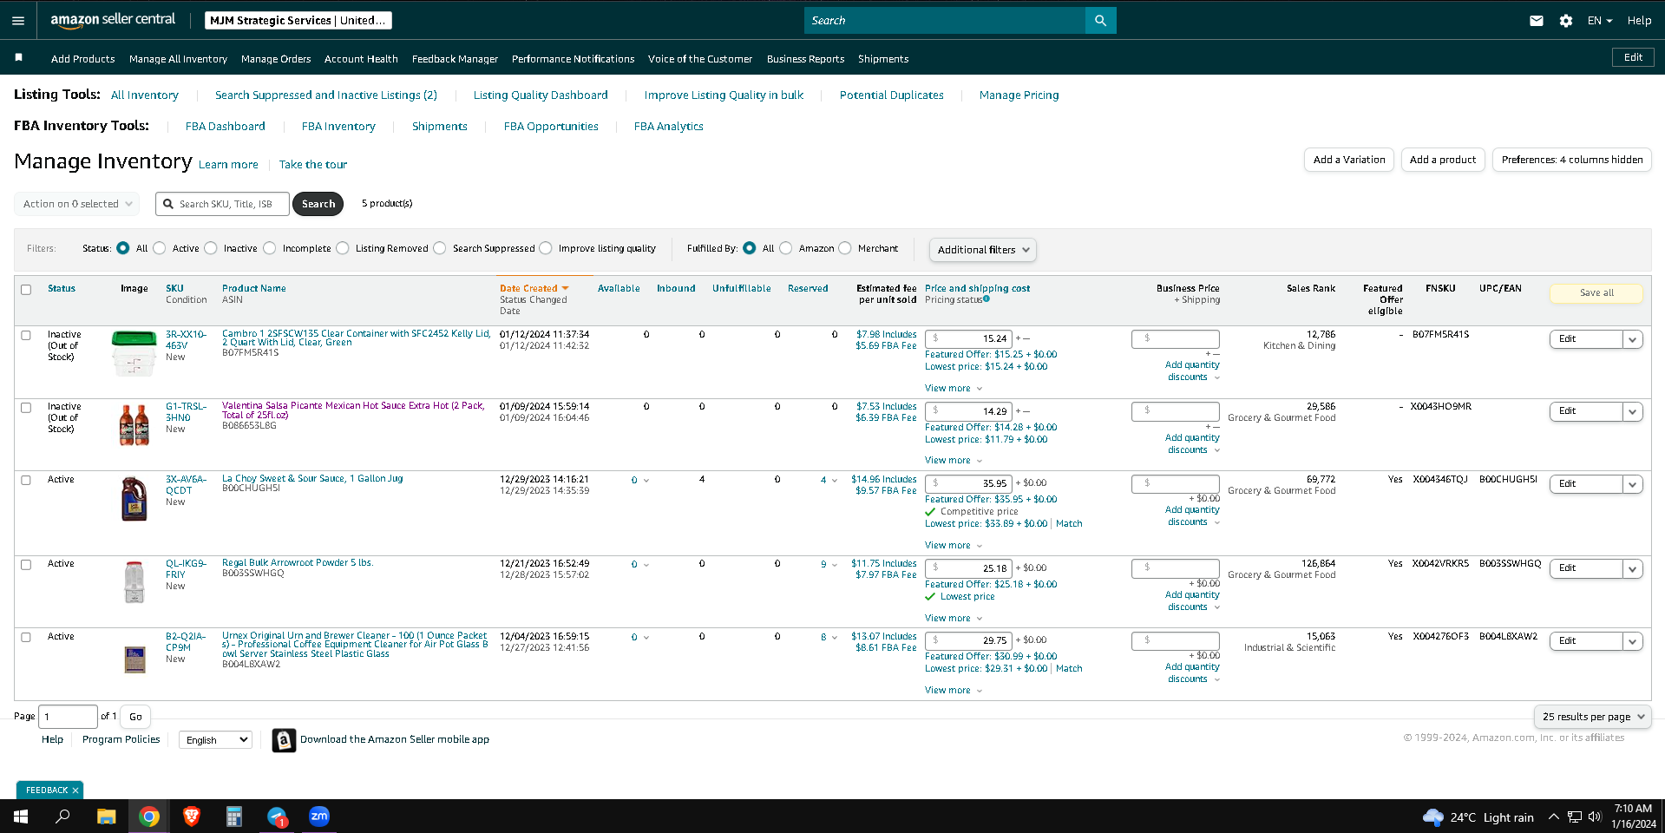Select the Cambro container row checkbox
Viewport: 1665px width, 833px height.
[26, 335]
